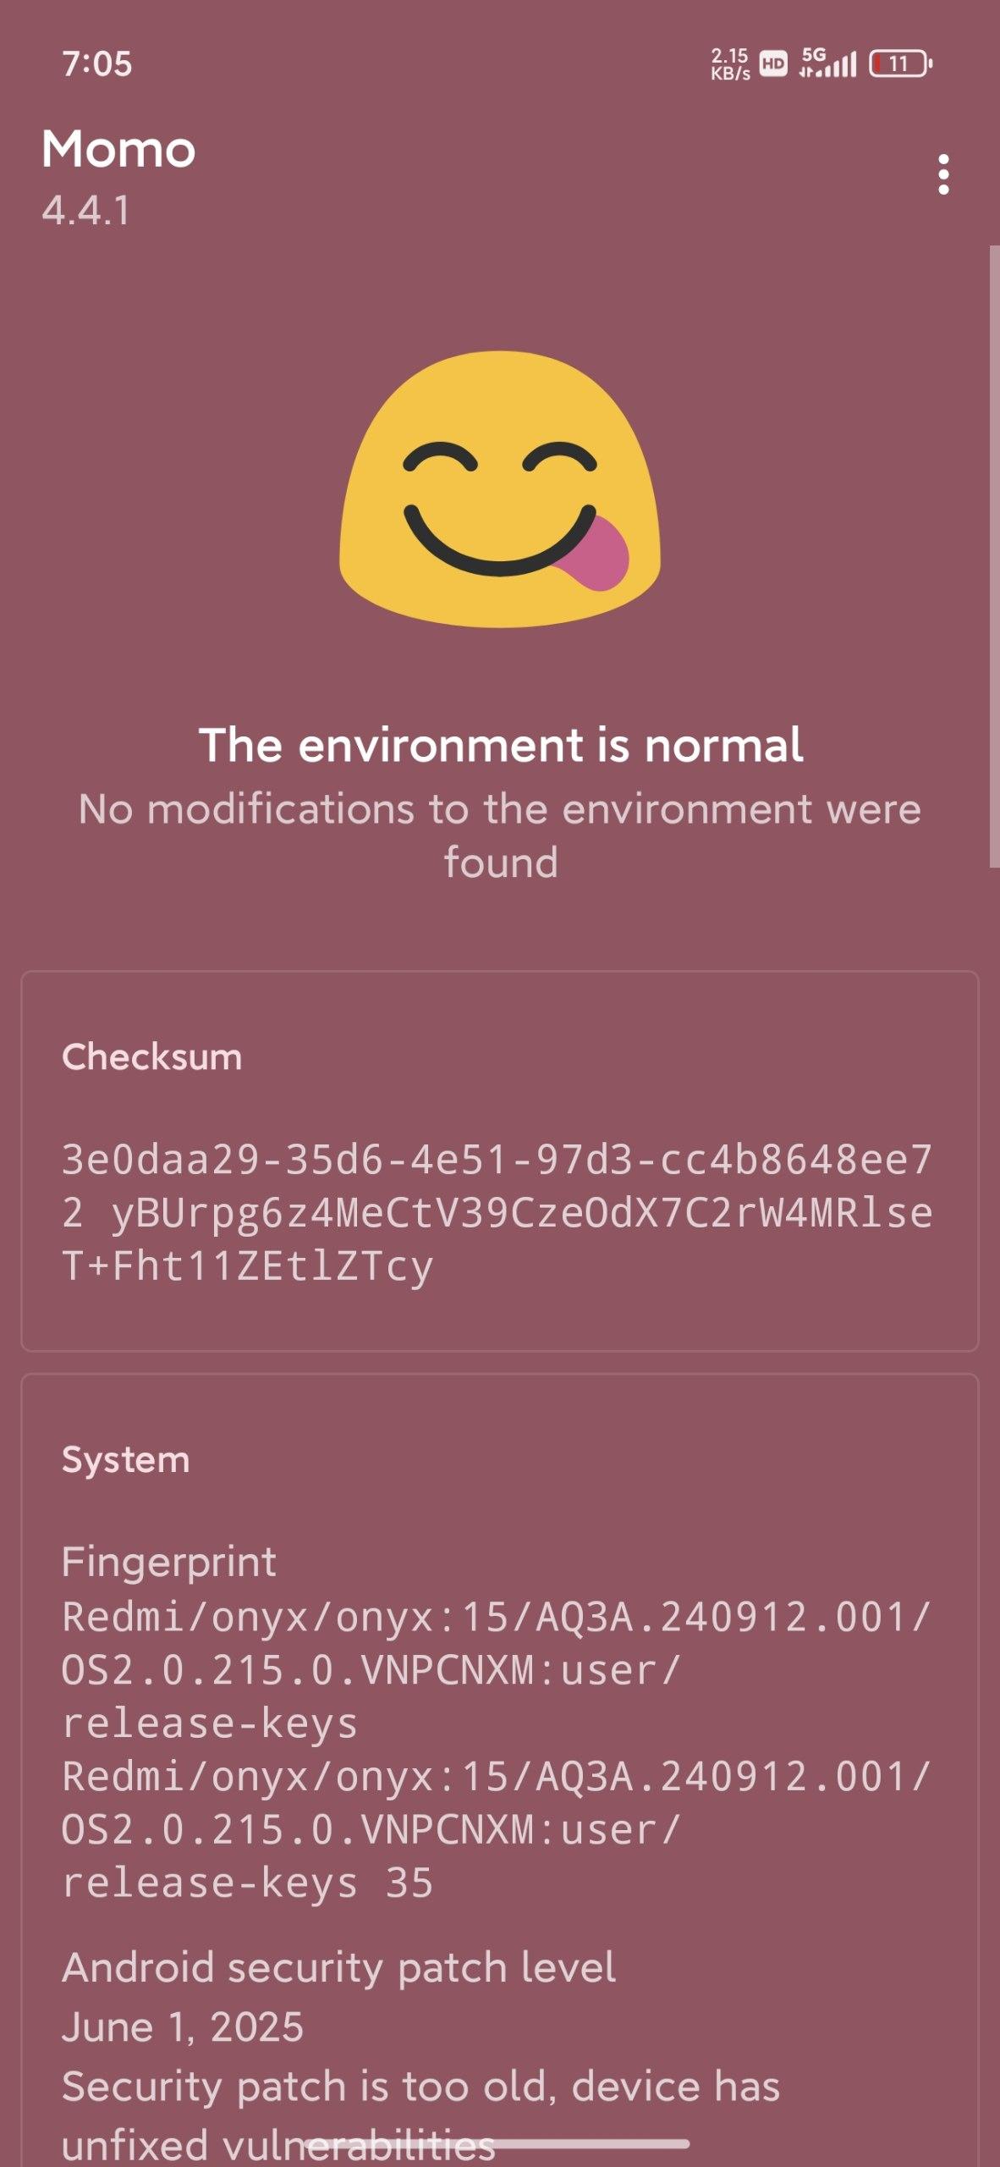Tap the network speed KB/s indicator
The width and height of the screenshot is (1000, 2167).
point(729,63)
